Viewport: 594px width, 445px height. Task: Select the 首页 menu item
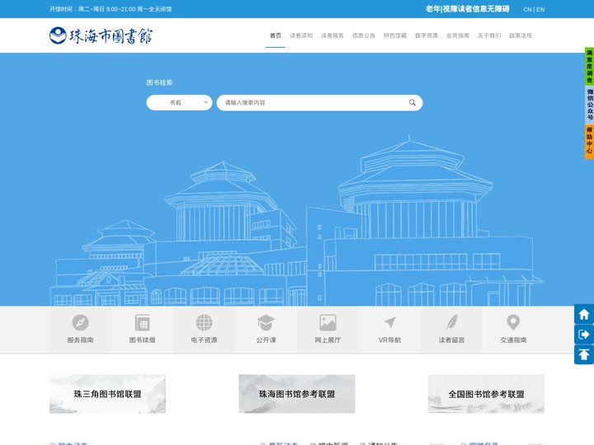[276, 35]
